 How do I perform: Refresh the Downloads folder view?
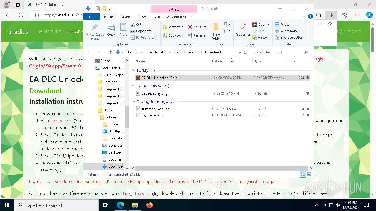click(x=245, y=52)
